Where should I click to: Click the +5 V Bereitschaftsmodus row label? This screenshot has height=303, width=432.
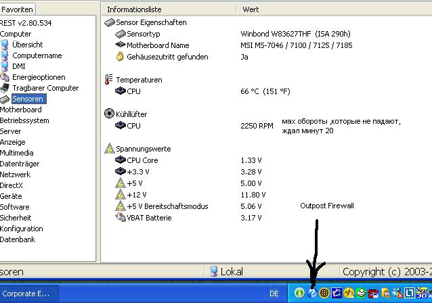(x=167, y=206)
